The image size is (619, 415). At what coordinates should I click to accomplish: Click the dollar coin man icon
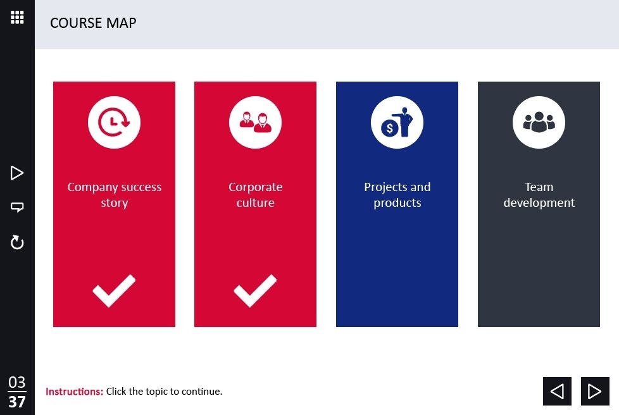pyautogui.click(x=397, y=122)
